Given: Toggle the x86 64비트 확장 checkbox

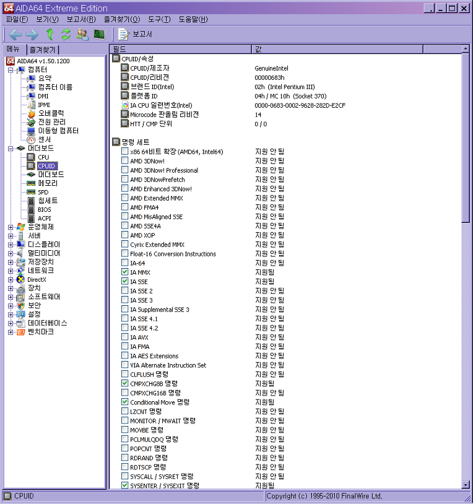Looking at the screenshot, I should (x=125, y=151).
